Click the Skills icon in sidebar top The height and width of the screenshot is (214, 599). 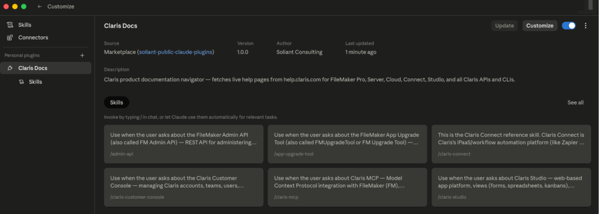point(10,25)
